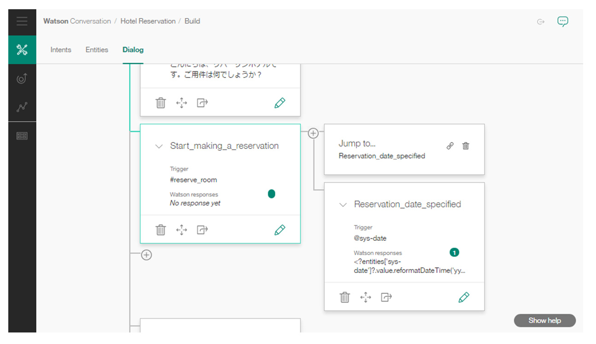This screenshot has height=344, width=596.
Task: Click jump-to icon on Start_making_a_reservation
Action: pyautogui.click(x=202, y=230)
